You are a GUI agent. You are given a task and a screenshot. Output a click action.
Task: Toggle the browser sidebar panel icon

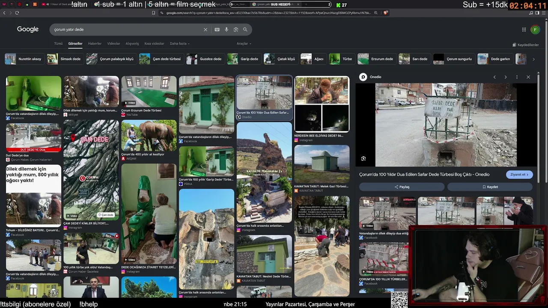tap(537, 13)
